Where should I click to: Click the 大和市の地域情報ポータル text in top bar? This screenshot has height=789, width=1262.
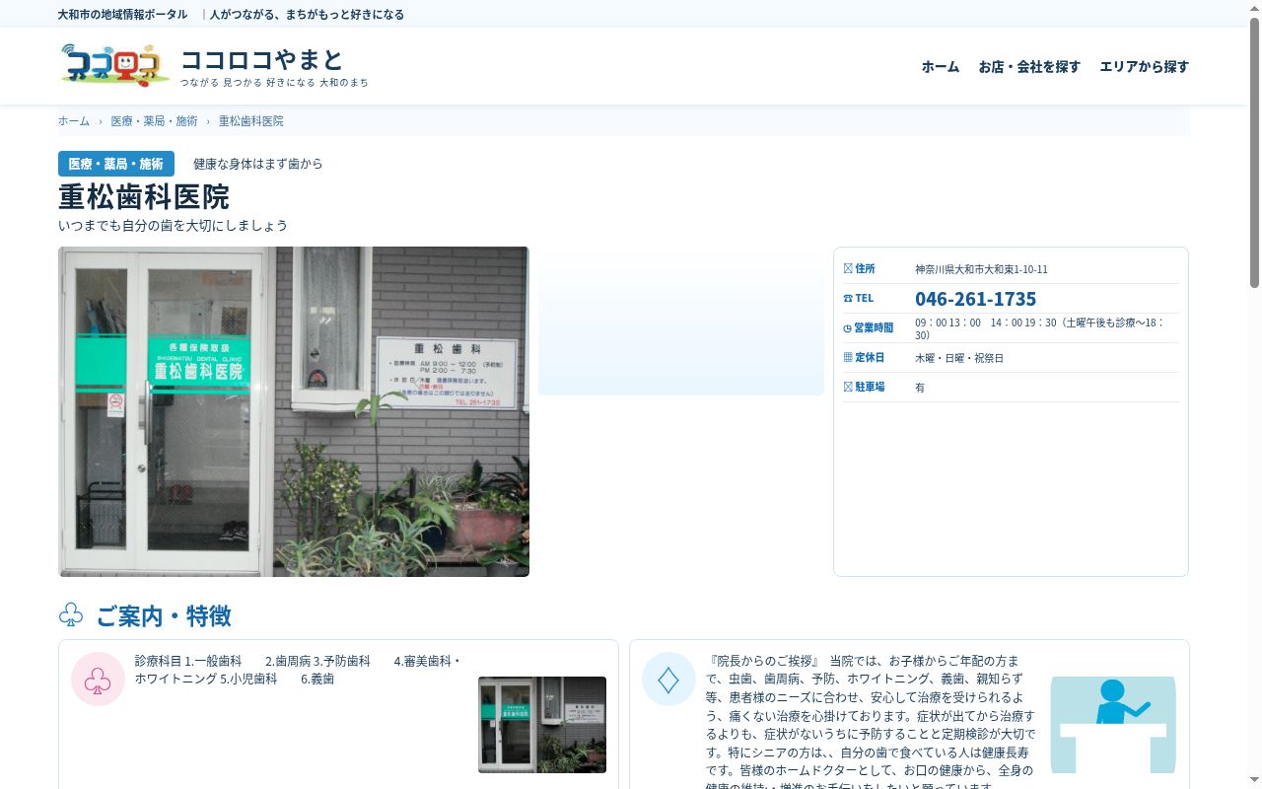click(123, 14)
